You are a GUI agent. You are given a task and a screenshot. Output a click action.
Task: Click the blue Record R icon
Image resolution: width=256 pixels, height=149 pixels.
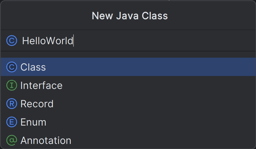point(12,104)
